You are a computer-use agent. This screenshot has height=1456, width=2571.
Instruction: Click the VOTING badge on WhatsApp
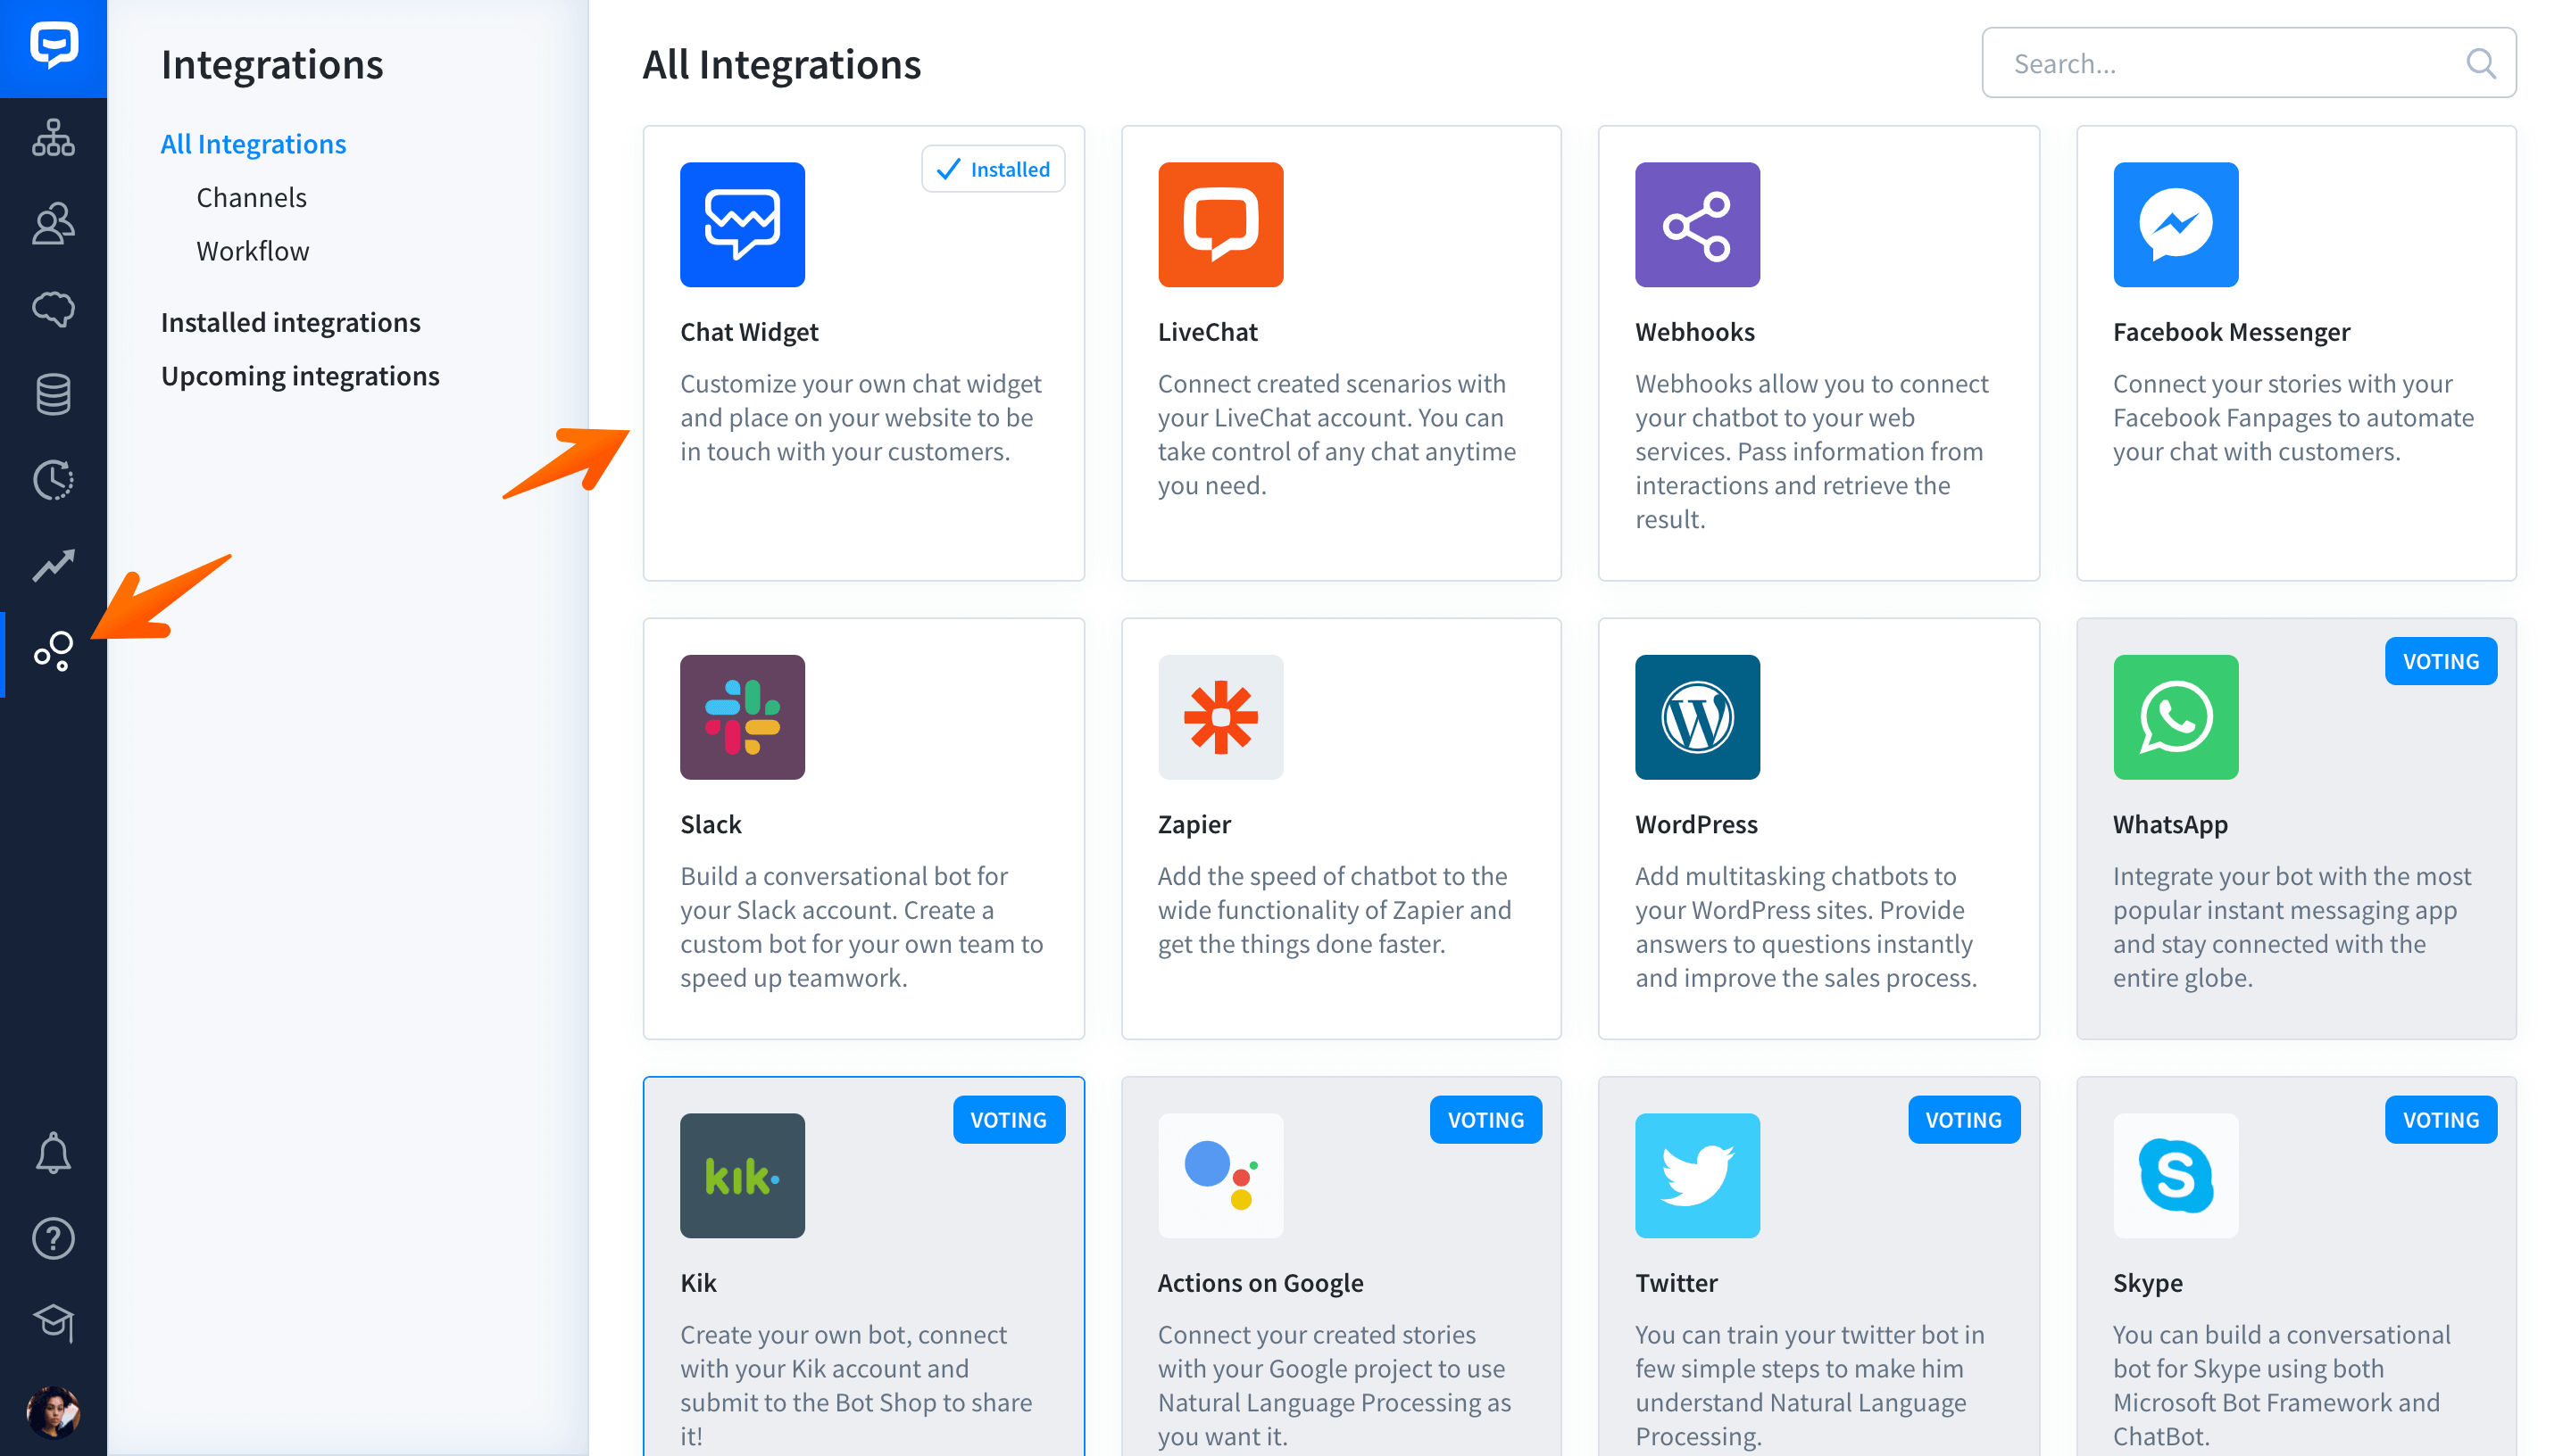point(2441,661)
